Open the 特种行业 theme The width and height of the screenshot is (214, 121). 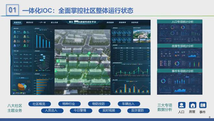pos(69,104)
